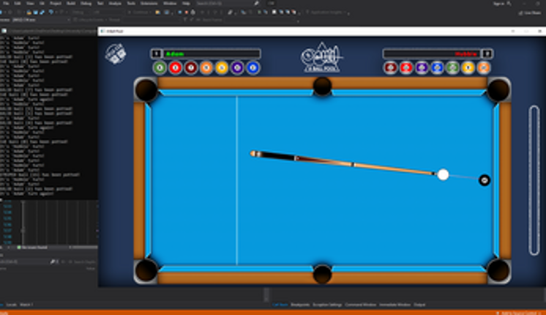Open the Window menu
This screenshot has height=315, width=546.
coord(170,3)
